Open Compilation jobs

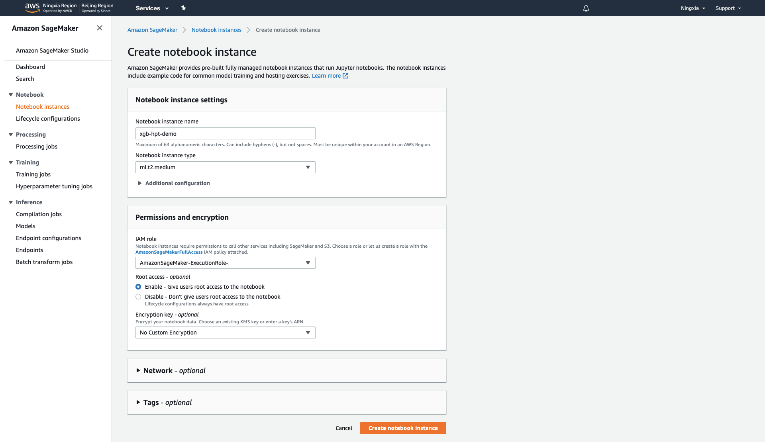39,214
